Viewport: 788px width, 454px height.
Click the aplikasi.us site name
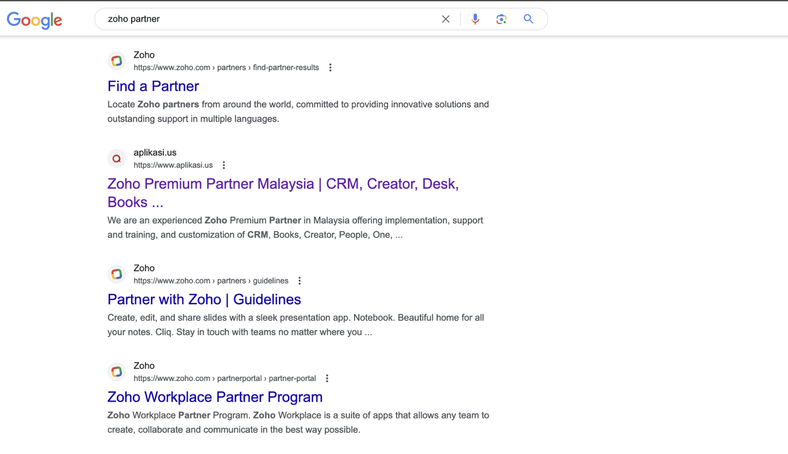(x=155, y=153)
